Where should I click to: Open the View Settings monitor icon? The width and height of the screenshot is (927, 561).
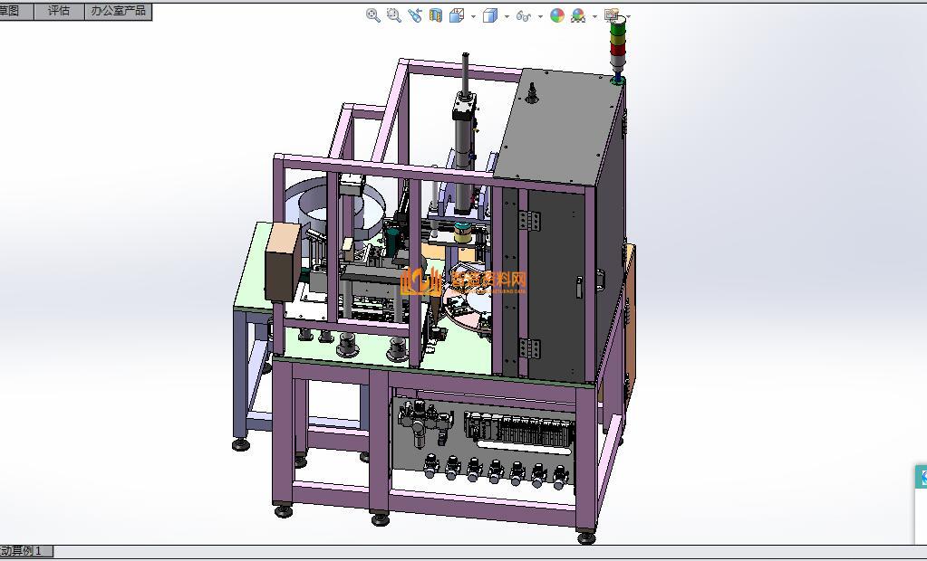coord(612,15)
